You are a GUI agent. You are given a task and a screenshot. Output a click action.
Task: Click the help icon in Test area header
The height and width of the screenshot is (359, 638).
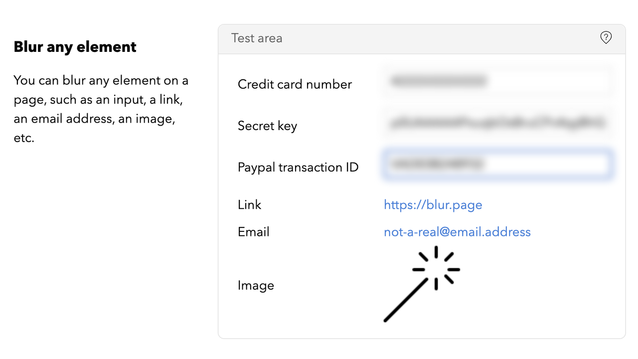(x=606, y=38)
